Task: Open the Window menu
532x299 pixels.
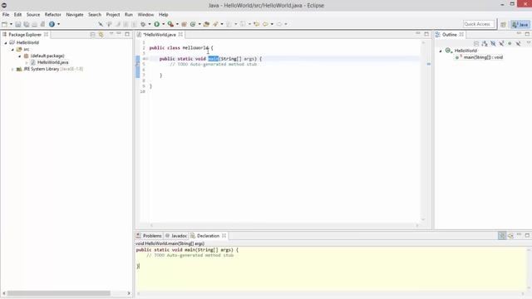Action: pos(145,15)
